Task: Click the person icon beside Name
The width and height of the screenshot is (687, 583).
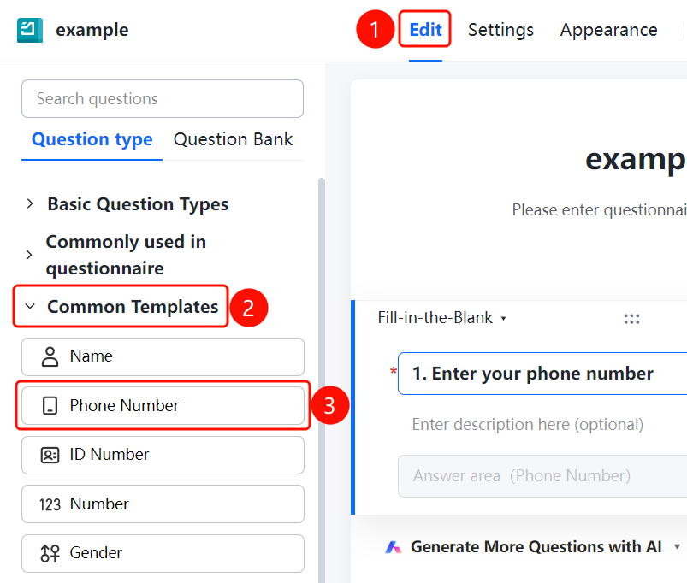Action: pos(50,356)
